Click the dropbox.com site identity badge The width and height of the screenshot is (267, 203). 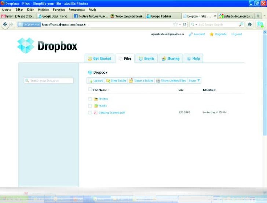pos(29,25)
